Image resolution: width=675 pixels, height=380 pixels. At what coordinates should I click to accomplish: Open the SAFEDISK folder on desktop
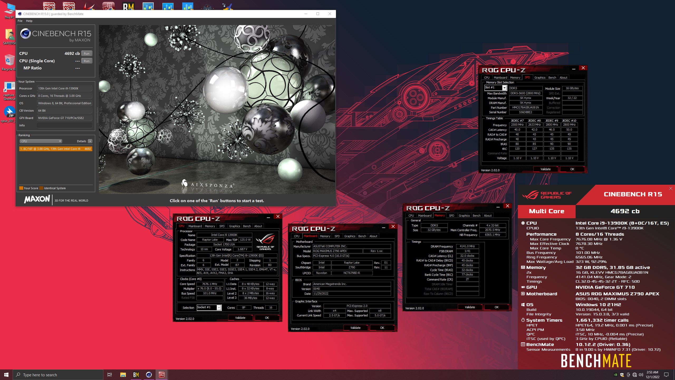(9, 36)
